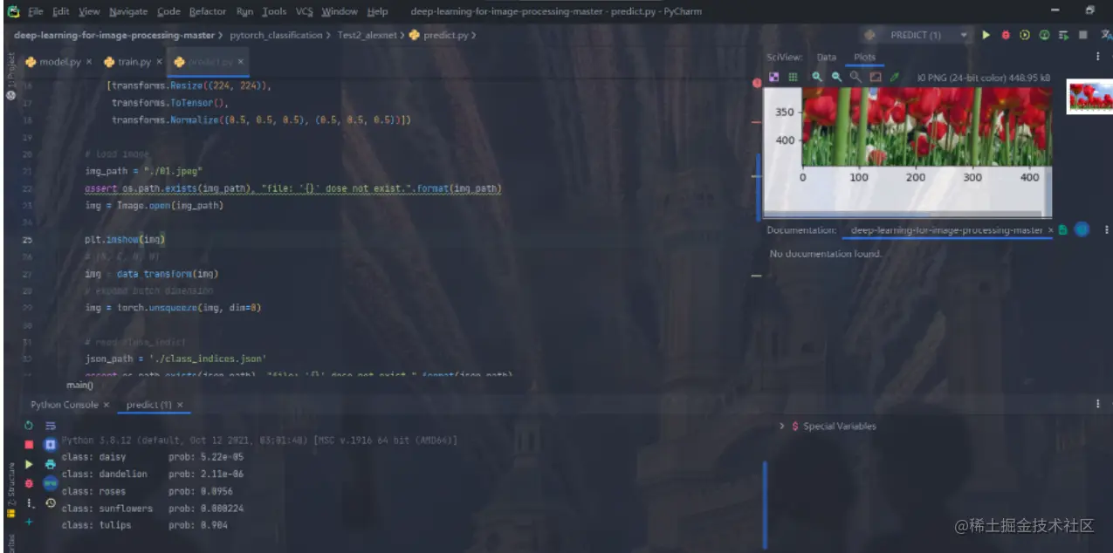Viewport: 1113px width, 553px height.
Task: Attach the debugger using the red bug console icon
Action: coord(29,483)
